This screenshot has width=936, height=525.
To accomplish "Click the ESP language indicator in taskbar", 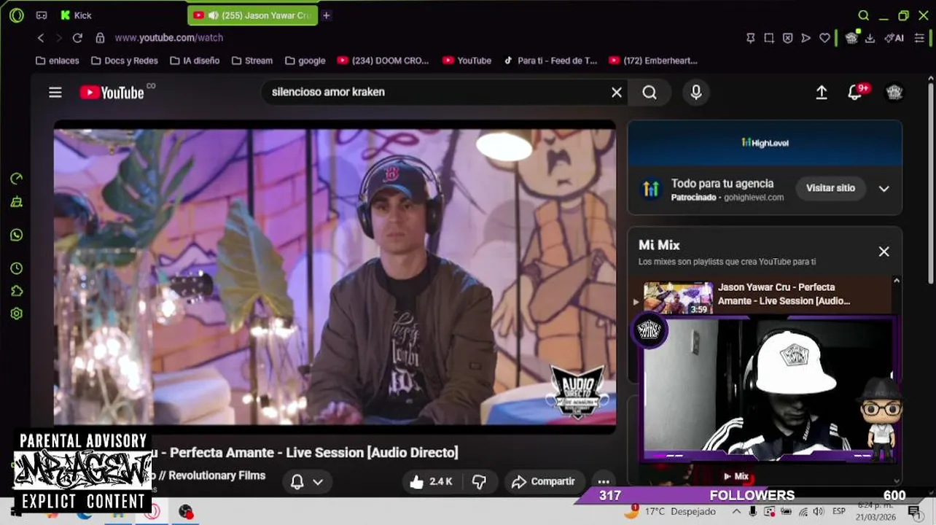I will coord(838,512).
